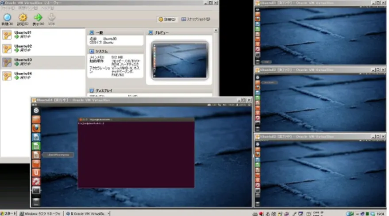Click the Windows Start (スタート) button
389x216 pixels.
[8, 213]
